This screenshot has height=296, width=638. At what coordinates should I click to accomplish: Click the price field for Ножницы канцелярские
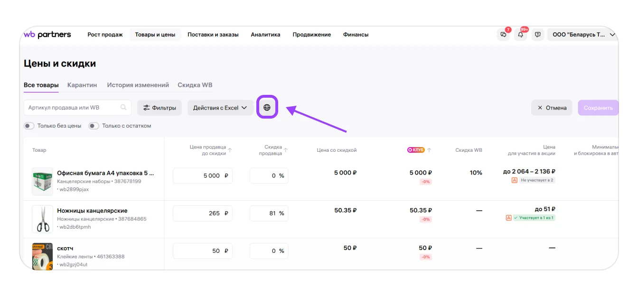click(203, 213)
